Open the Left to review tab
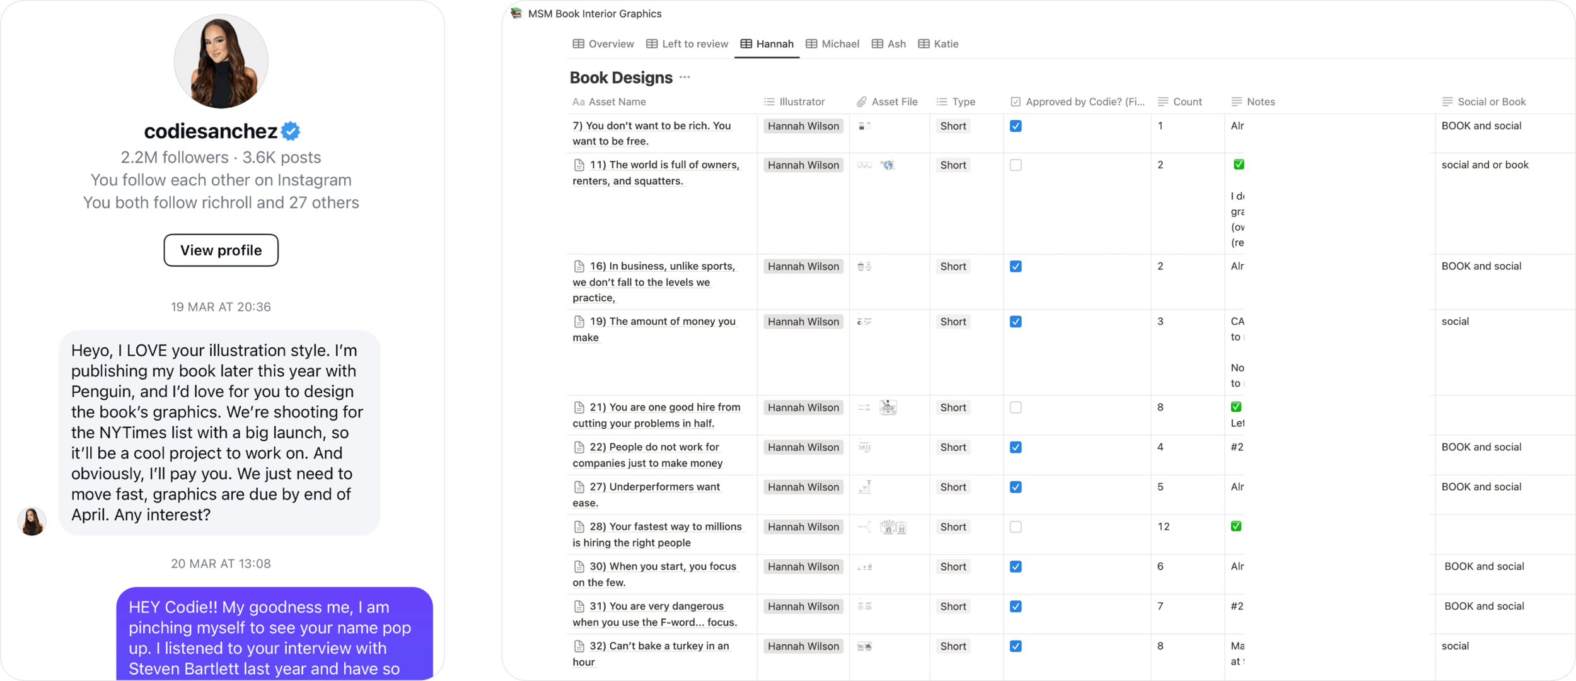The width and height of the screenshot is (1576, 681). [687, 44]
